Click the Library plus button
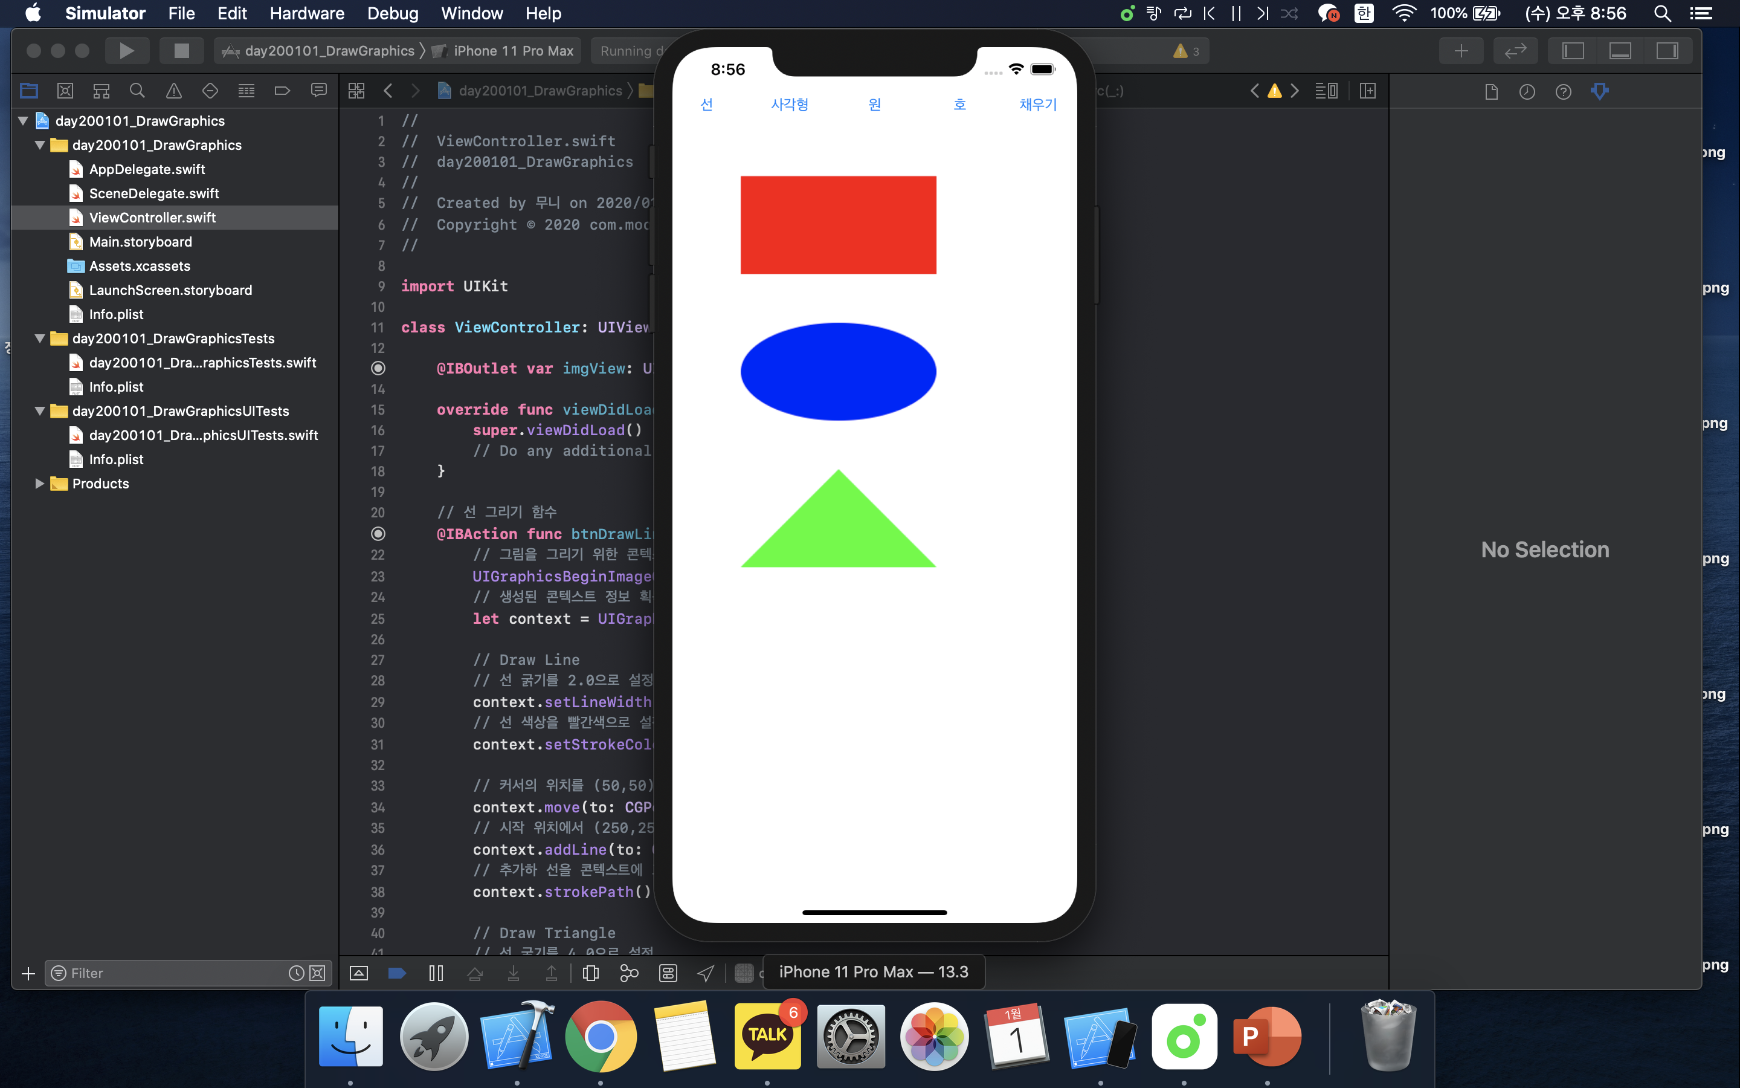The height and width of the screenshot is (1088, 1740). (x=1461, y=51)
